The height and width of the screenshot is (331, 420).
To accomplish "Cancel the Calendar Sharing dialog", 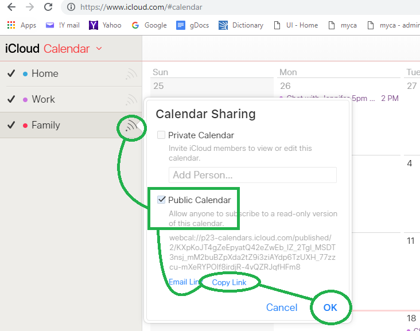I will 282,307.
